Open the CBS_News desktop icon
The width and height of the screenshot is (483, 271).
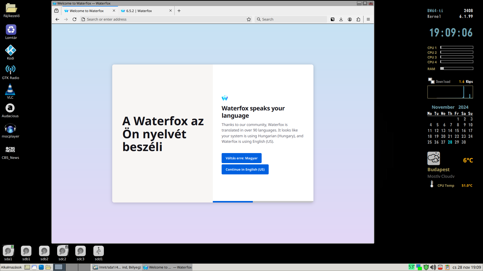click(x=10, y=152)
